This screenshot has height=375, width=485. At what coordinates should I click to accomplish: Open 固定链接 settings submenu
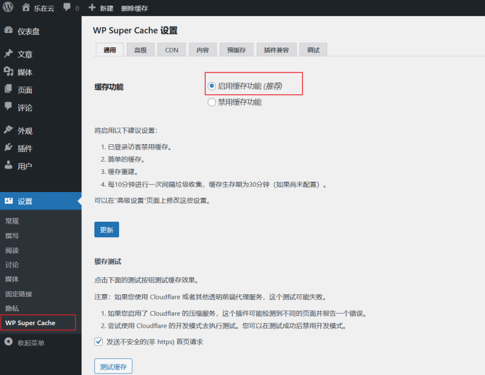pos(19,294)
